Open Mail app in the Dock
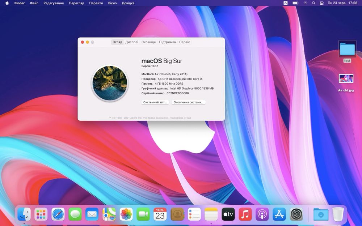362x226 pixels. pos(92,214)
